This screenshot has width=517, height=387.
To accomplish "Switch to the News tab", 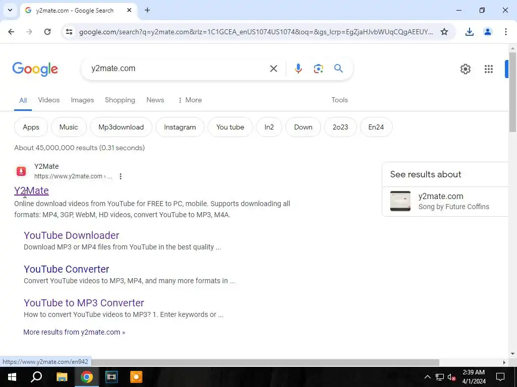I will click(155, 100).
